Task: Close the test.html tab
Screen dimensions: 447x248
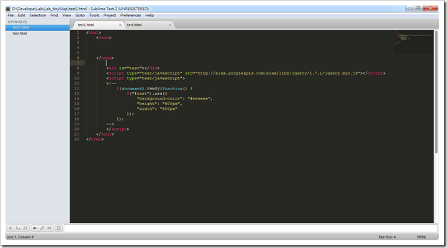Action: point(170,25)
